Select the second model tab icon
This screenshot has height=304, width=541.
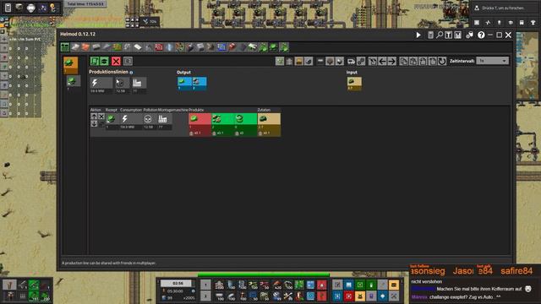point(75,47)
